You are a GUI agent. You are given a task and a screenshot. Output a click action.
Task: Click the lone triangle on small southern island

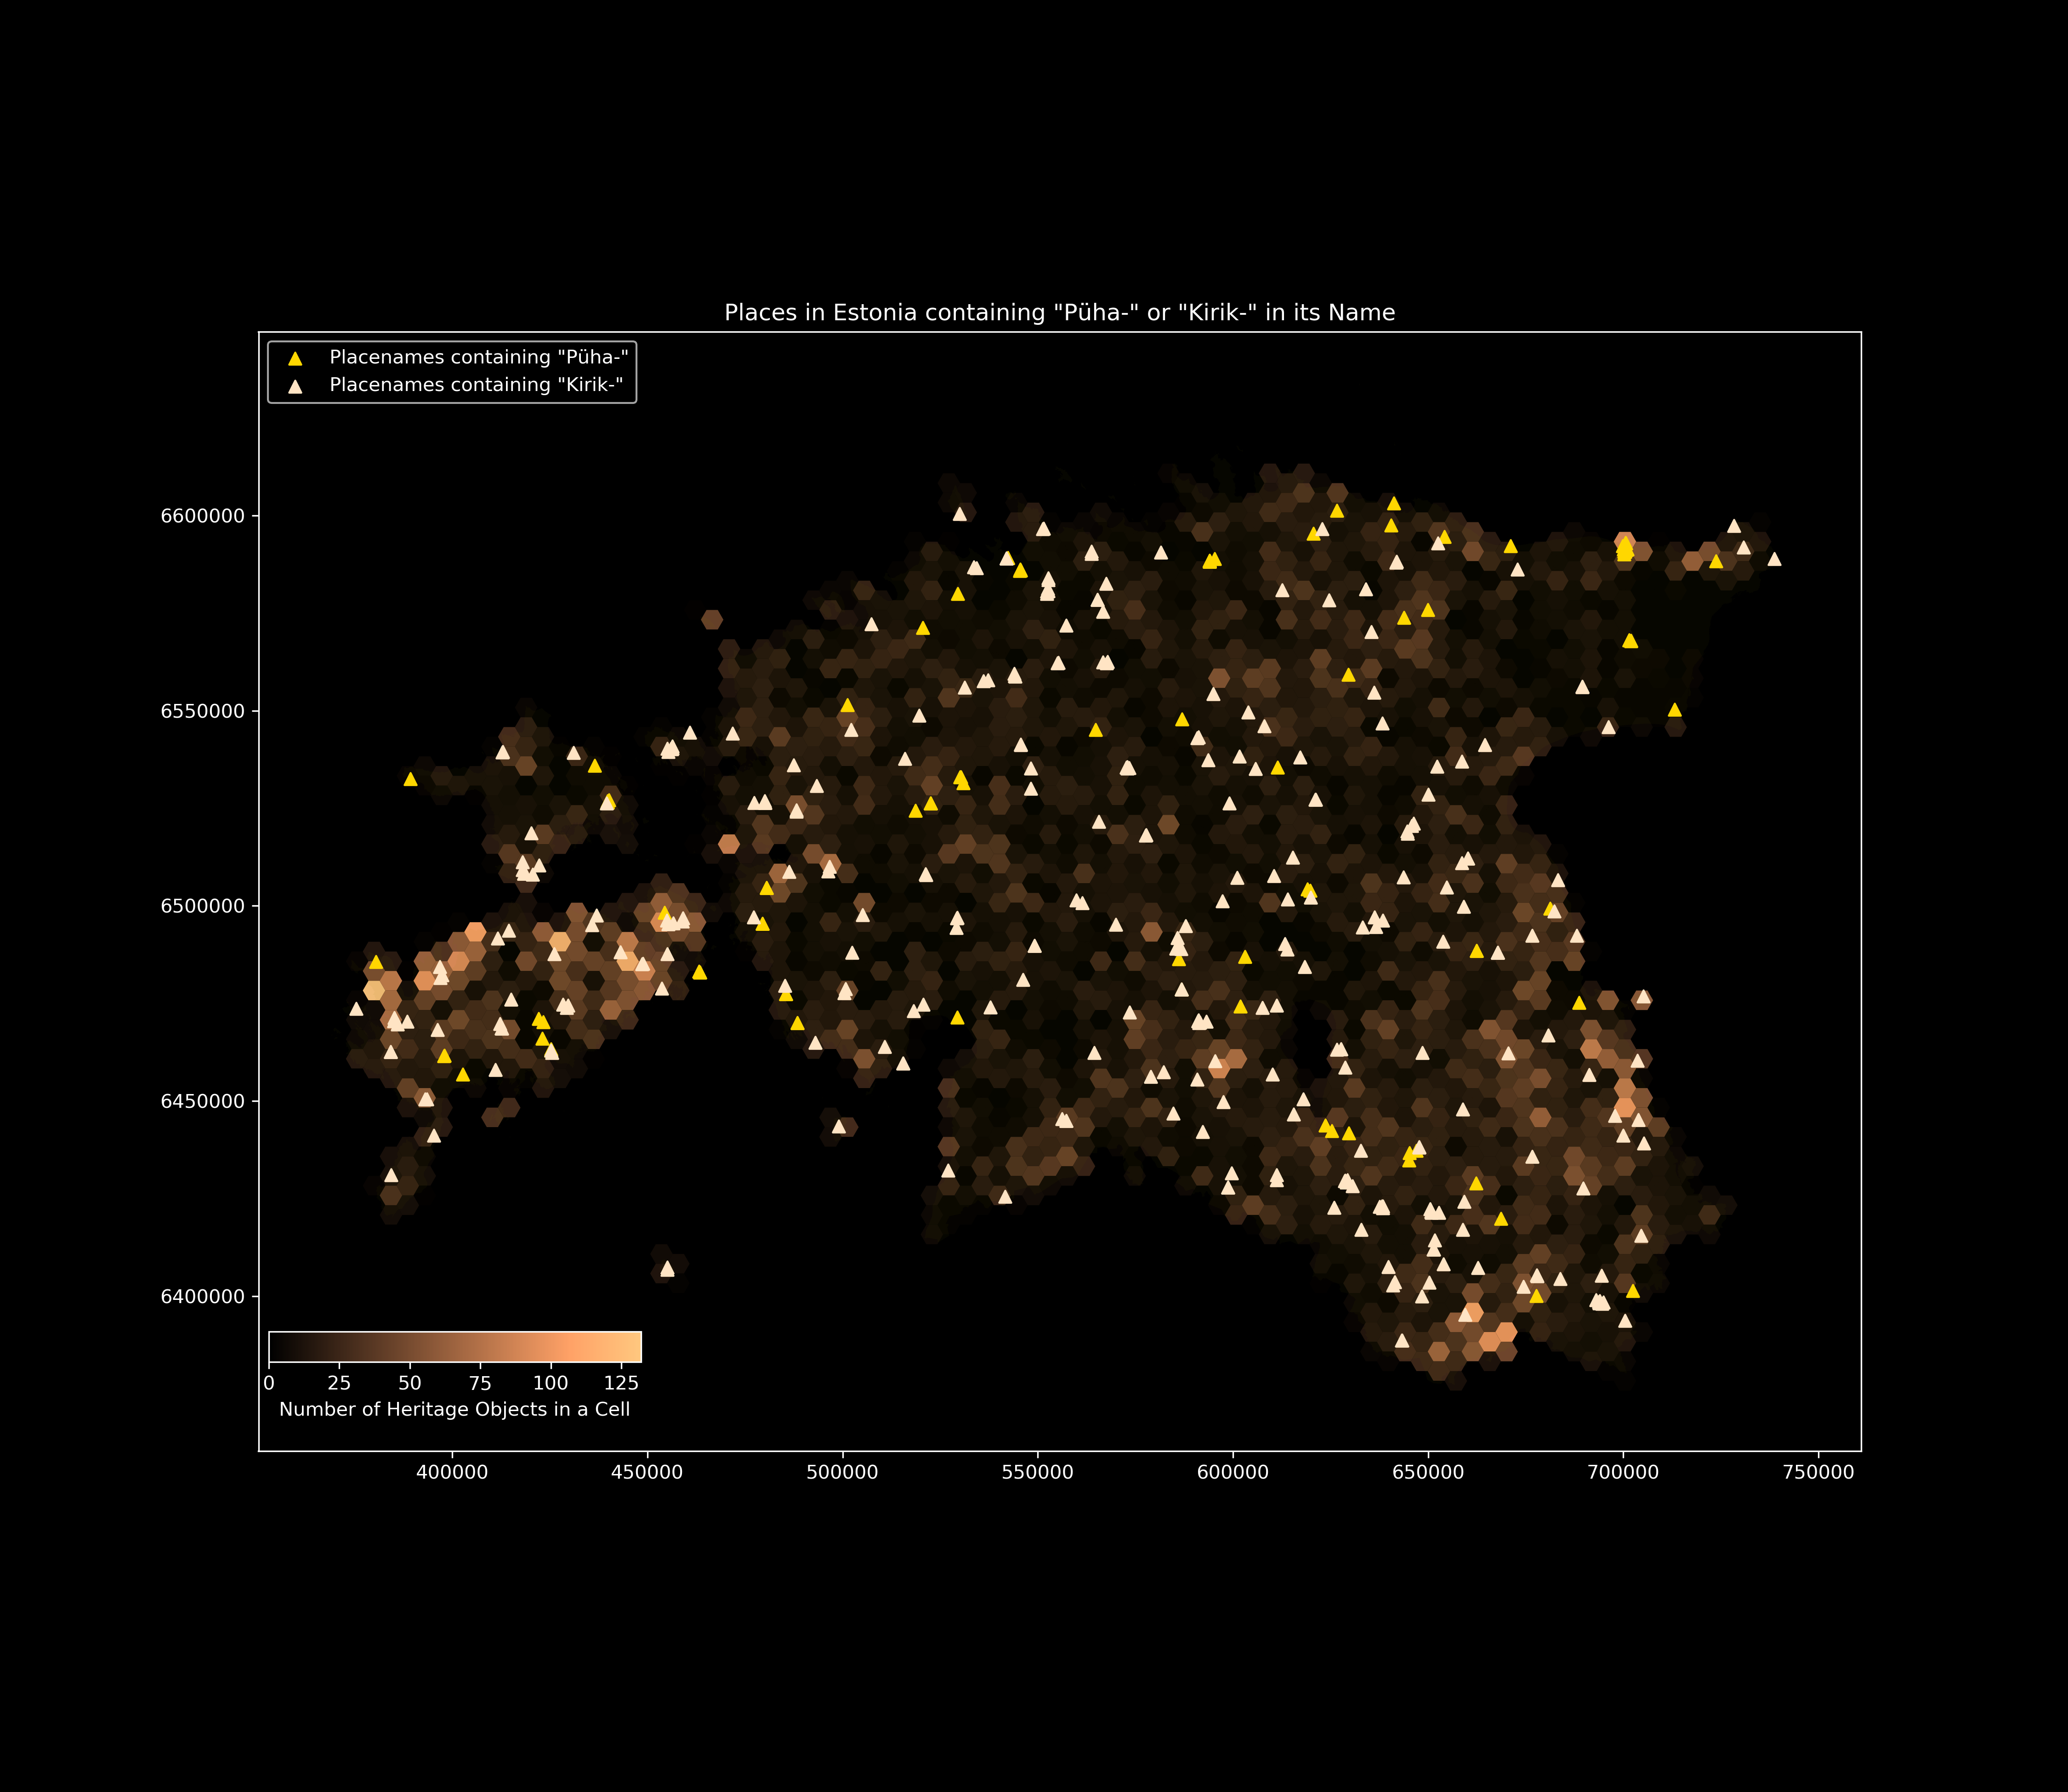tap(667, 1269)
